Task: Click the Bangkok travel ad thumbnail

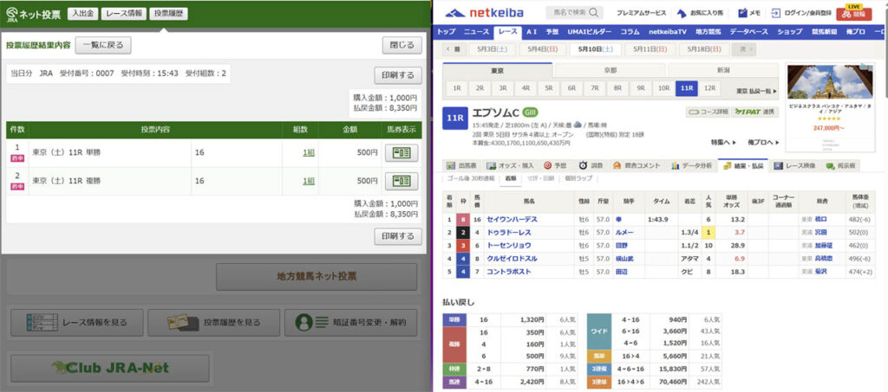Action: [828, 83]
